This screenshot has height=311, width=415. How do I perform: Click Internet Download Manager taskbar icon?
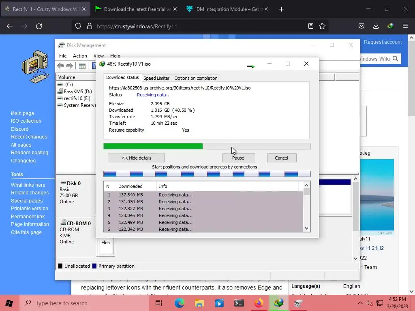click(278, 303)
